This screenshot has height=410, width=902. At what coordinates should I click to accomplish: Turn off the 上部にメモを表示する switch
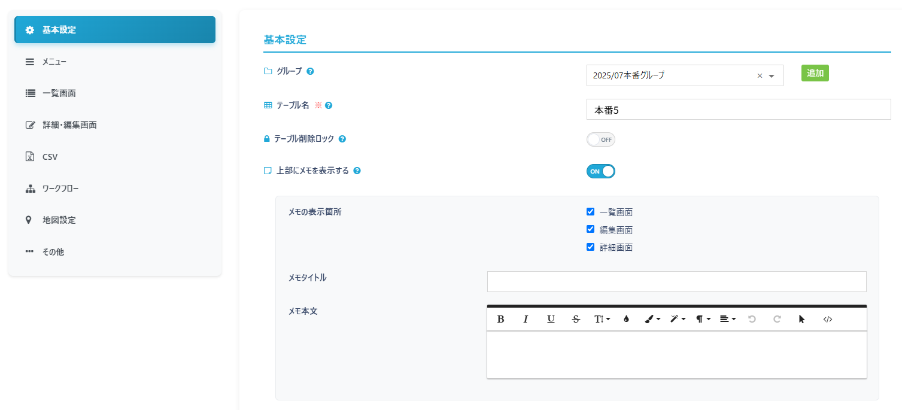click(600, 171)
